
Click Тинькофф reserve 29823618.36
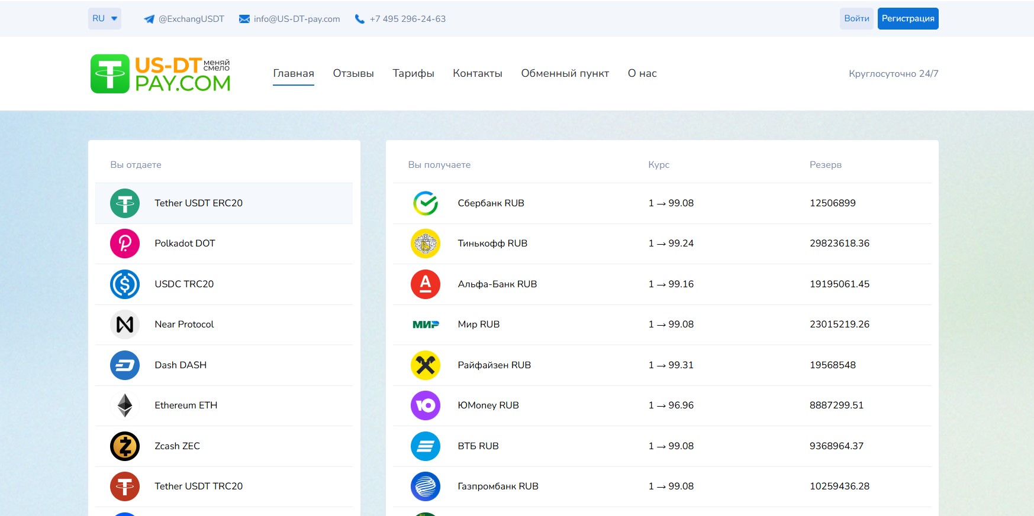(839, 244)
